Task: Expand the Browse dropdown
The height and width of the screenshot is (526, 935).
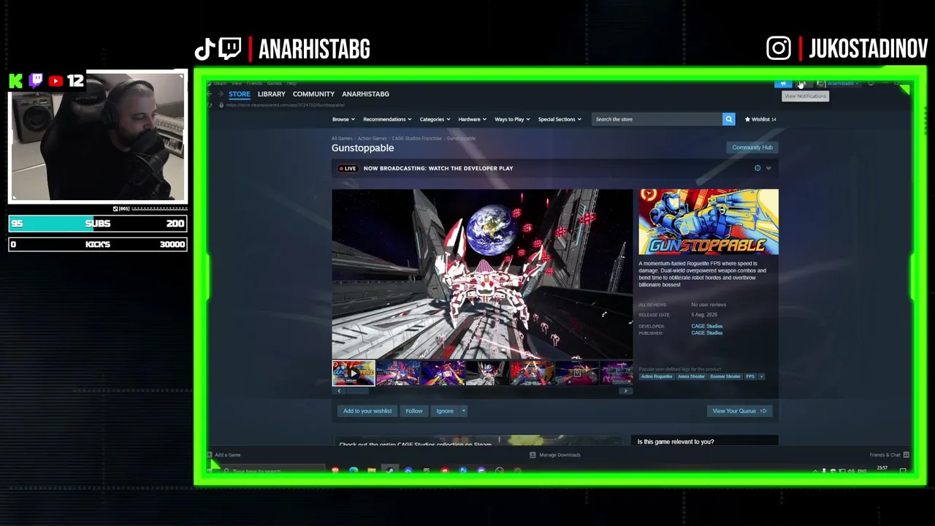Action: tap(343, 119)
